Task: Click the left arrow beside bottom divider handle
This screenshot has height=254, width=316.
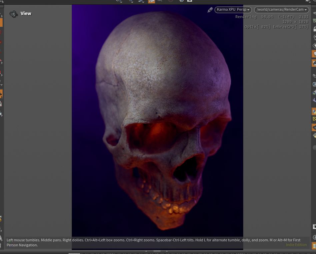Action: click(x=146, y=251)
